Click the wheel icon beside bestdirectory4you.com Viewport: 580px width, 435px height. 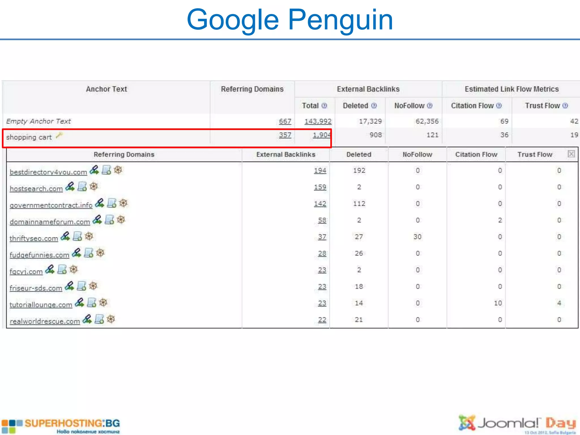(118, 170)
